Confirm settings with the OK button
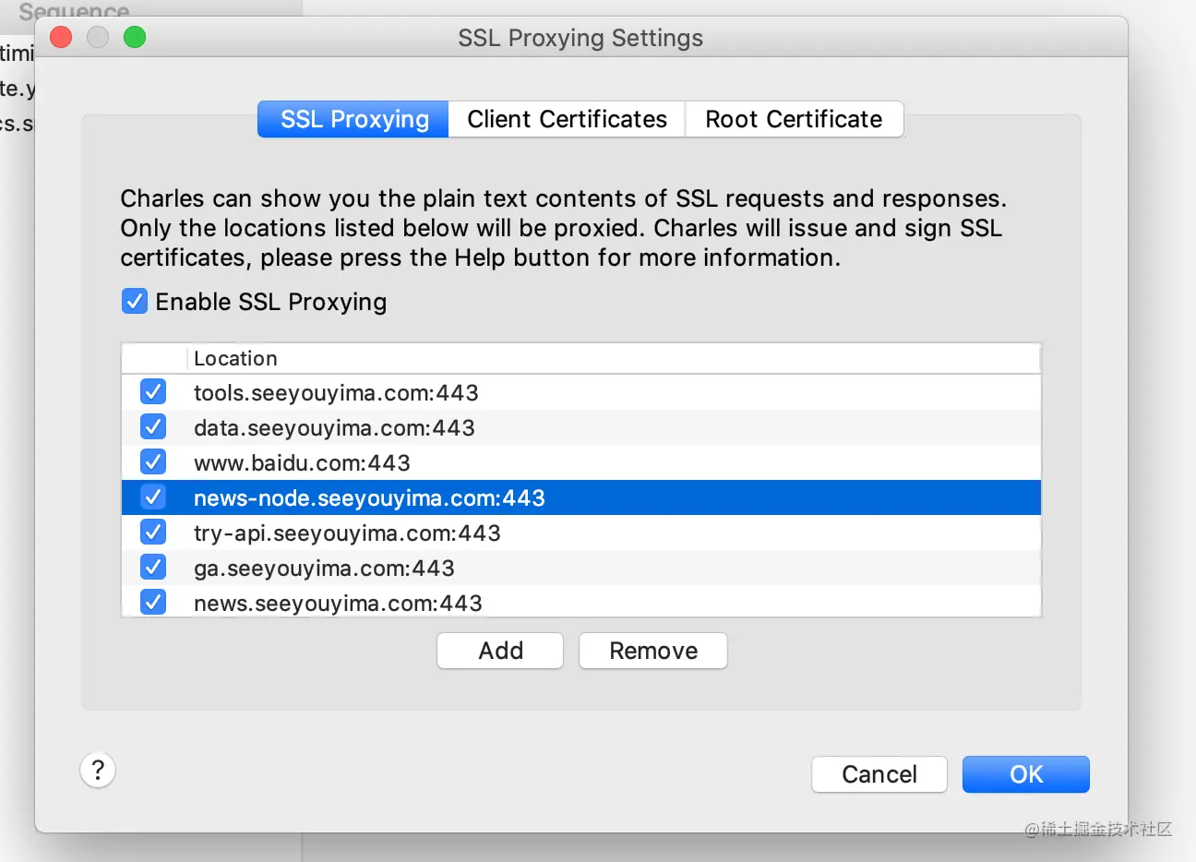Viewport: 1196px width, 862px height. click(1026, 774)
